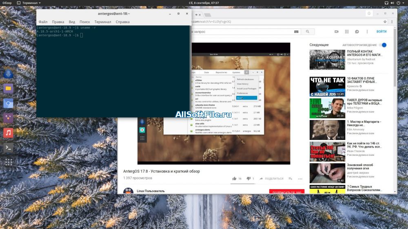408x229 pixels.
Task: Bookmark the page with the star icon
Action: 385,22
